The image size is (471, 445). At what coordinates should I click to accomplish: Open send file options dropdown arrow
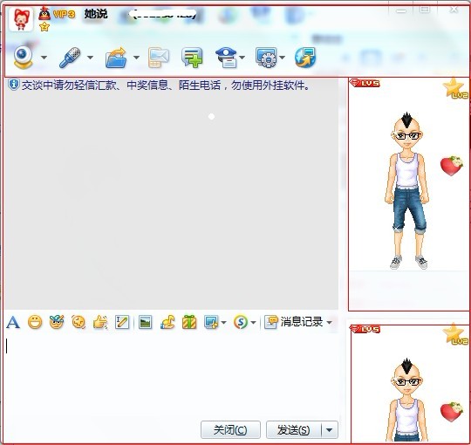click(136, 57)
